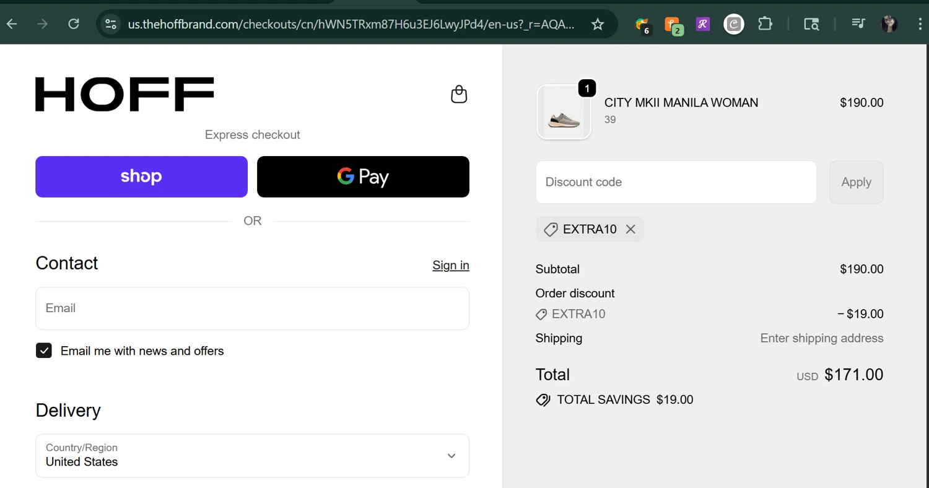Open Chrome three-dot menu
The image size is (929, 488).
(920, 24)
